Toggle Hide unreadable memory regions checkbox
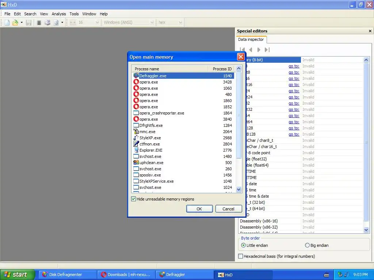 pos(134,199)
